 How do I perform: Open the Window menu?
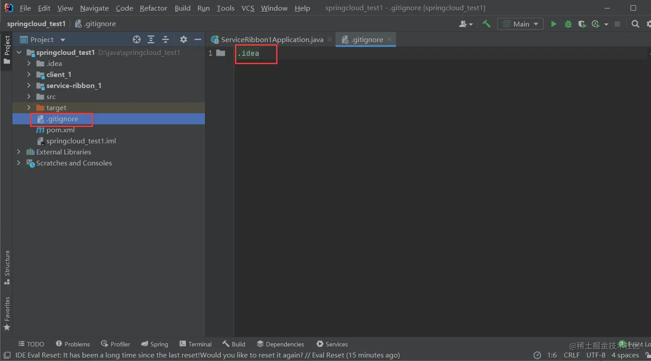274,8
